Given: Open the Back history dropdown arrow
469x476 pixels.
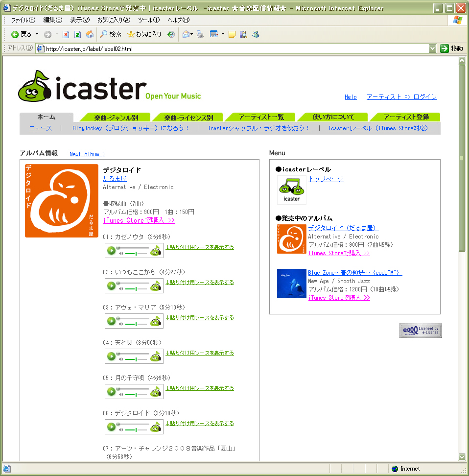Looking at the screenshot, I should 37,34.
